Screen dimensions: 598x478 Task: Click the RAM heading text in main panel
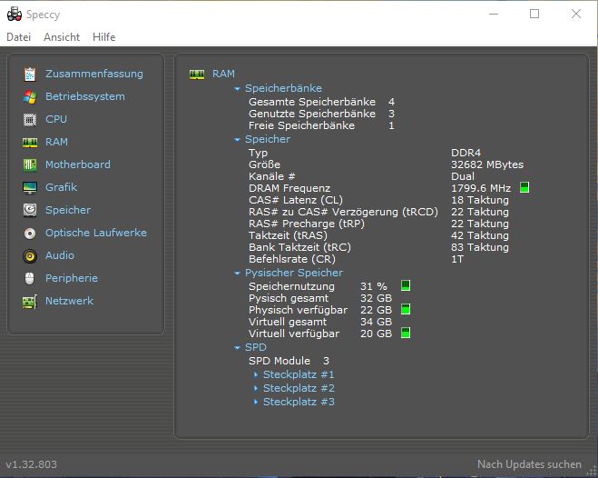[x=223, y=74]
